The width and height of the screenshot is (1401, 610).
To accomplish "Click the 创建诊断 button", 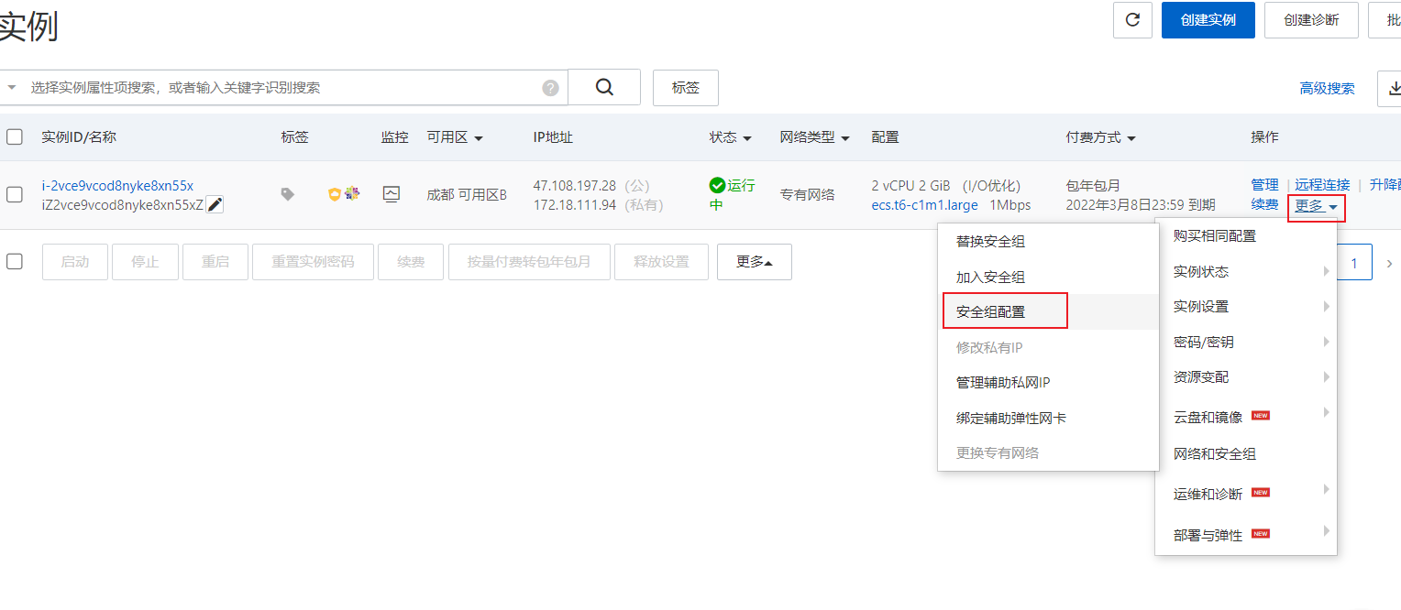I will click(1311, 20).
